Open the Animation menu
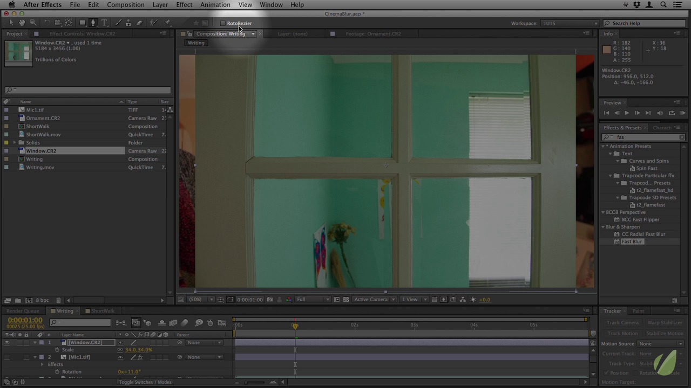Screen dimensions: 691x388 [215, 5]
